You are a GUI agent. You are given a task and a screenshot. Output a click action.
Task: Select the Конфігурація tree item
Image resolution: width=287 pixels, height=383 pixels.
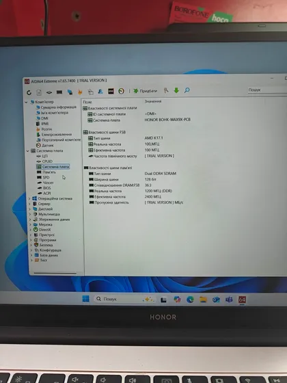48,250
